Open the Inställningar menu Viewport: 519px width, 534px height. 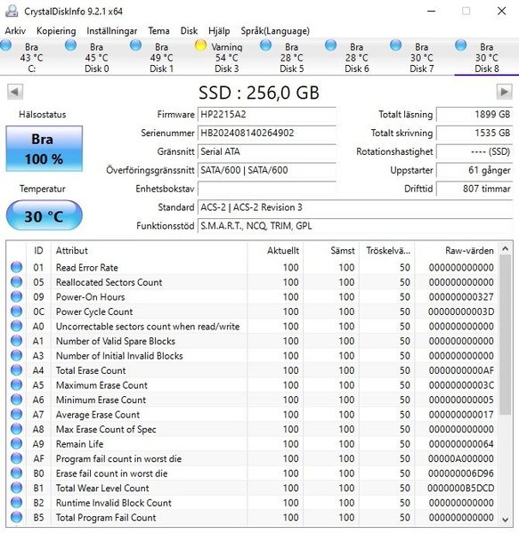tap(111, 31)
